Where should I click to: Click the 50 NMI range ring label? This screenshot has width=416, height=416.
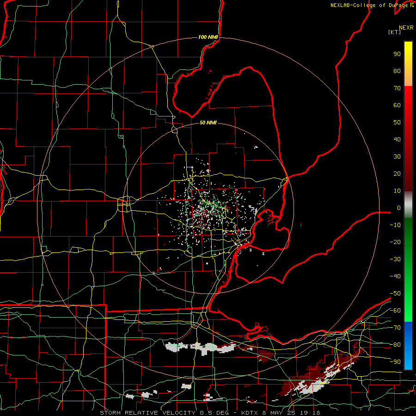[x=208, y=122]
